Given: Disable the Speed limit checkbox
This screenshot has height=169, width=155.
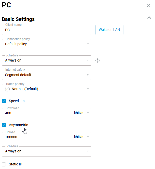Looking at the screenshot, I should 4,101.
